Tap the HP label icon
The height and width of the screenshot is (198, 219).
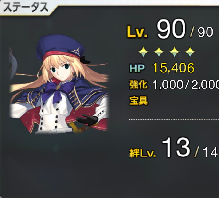[x=137, y=68]
